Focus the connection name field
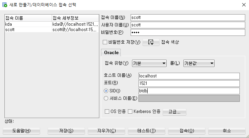Viewport: 249px width, 138px height. [x=188, y=18]
